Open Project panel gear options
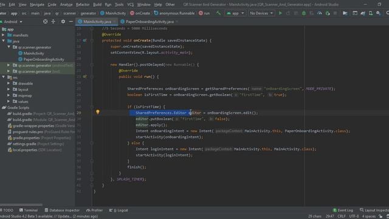The height and width of the screenshot is (219, 389). coord(63,22)
